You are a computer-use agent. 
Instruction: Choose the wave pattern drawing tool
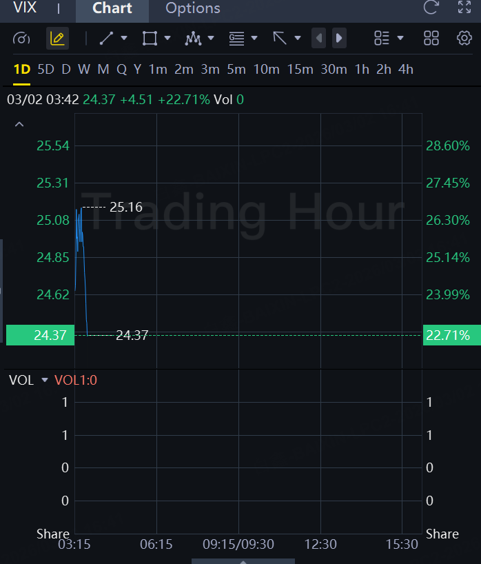(193, 38)
